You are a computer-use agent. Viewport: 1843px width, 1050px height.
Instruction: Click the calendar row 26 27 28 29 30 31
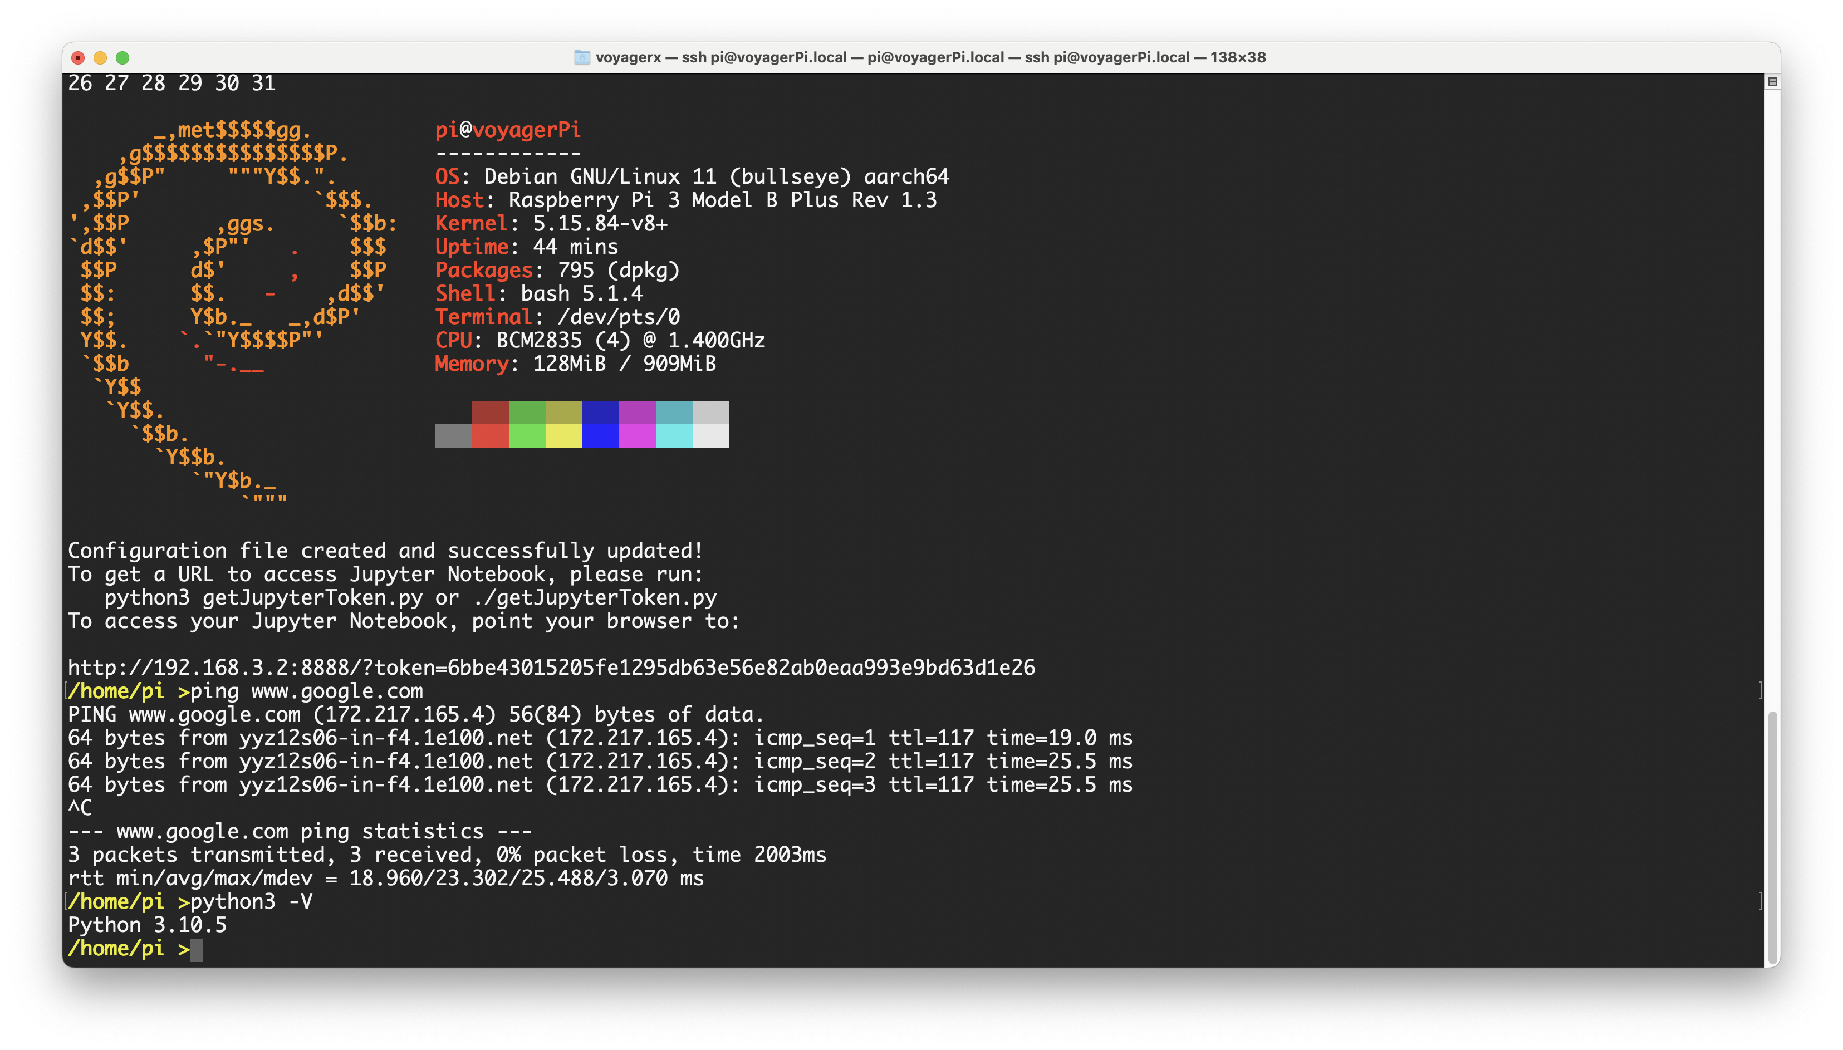171,83
